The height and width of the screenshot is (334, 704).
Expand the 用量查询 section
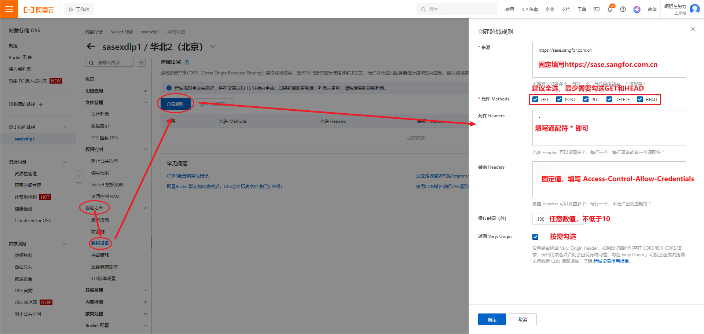[x=146, y=91]
